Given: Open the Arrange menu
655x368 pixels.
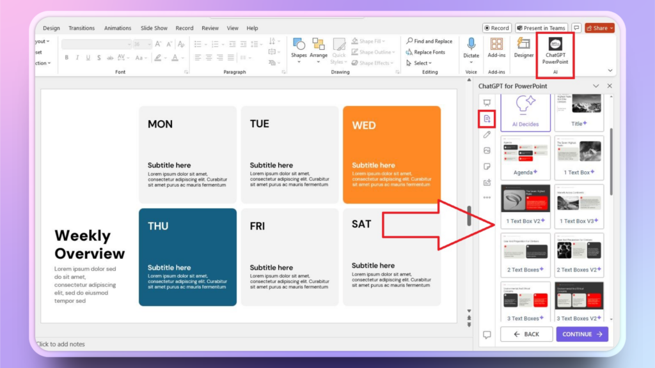Looking at the screenshot, I should pyautogui.click(x=319, y=49).
